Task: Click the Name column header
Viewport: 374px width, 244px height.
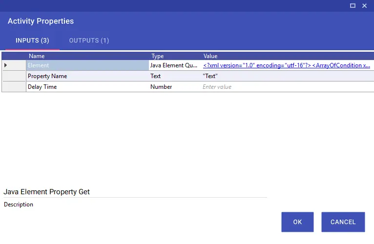Action: [x=37, y=56]
